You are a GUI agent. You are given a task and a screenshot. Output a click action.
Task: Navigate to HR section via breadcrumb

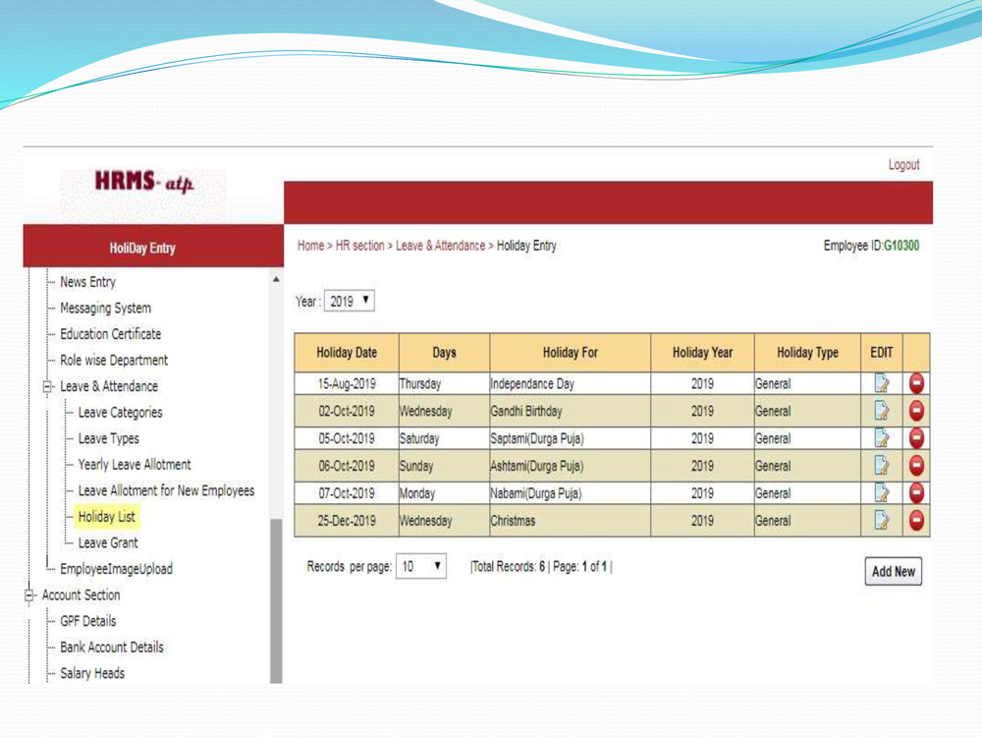pyautogui.click(x=358, y=246)
